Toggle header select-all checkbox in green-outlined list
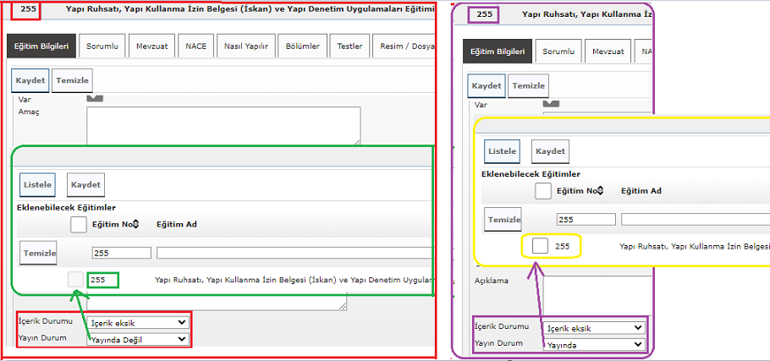The width and height of the screenshot is (770, 361). pyautogui.click(x=78, y=224)
